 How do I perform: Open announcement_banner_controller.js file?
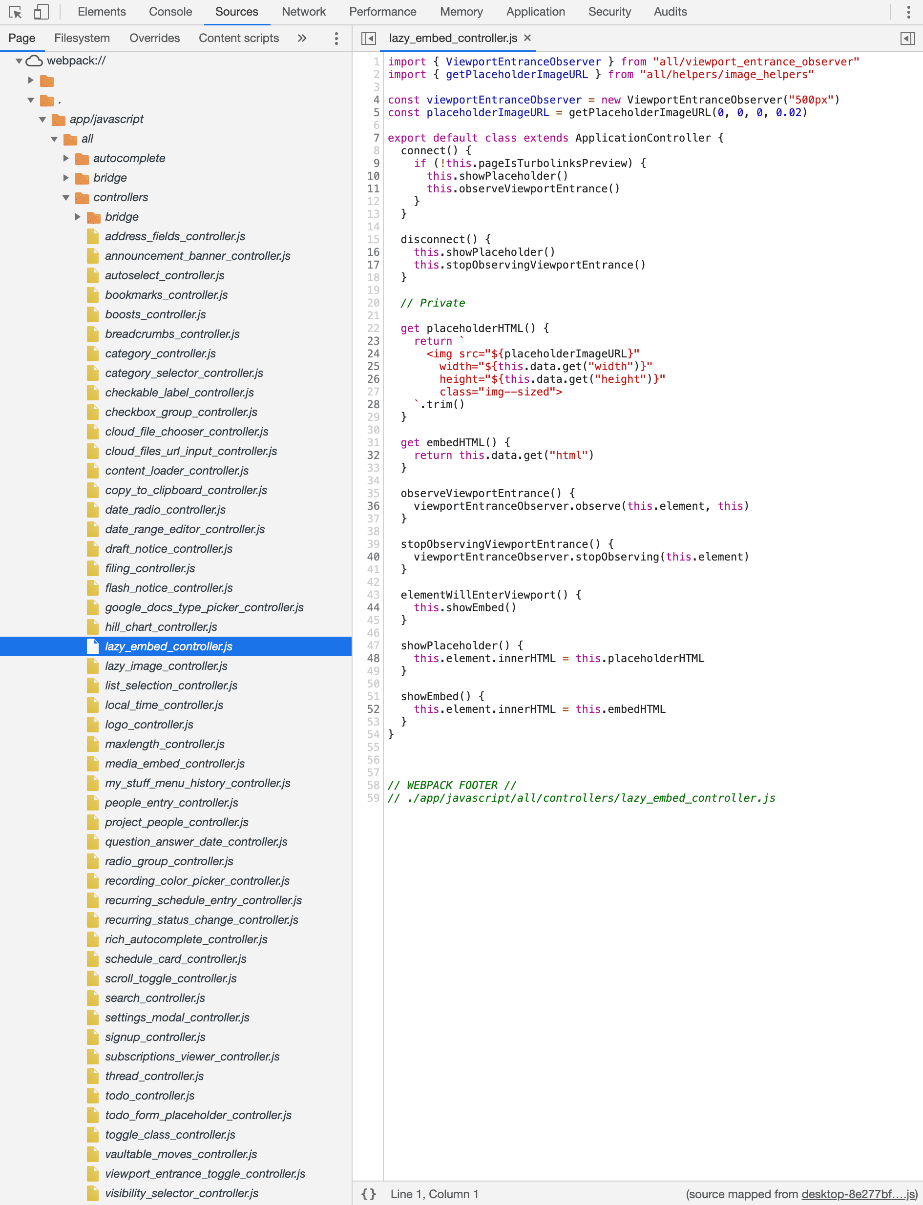click(198, 256)
